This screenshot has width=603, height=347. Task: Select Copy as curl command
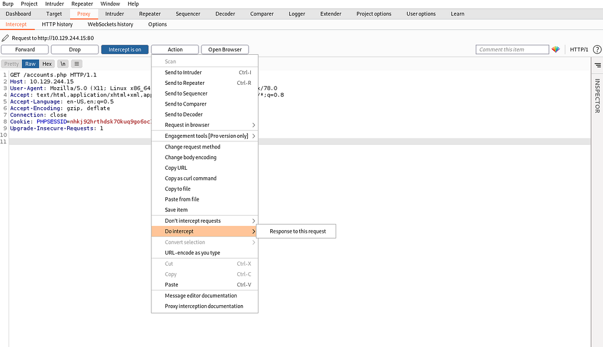click(204, 178)
